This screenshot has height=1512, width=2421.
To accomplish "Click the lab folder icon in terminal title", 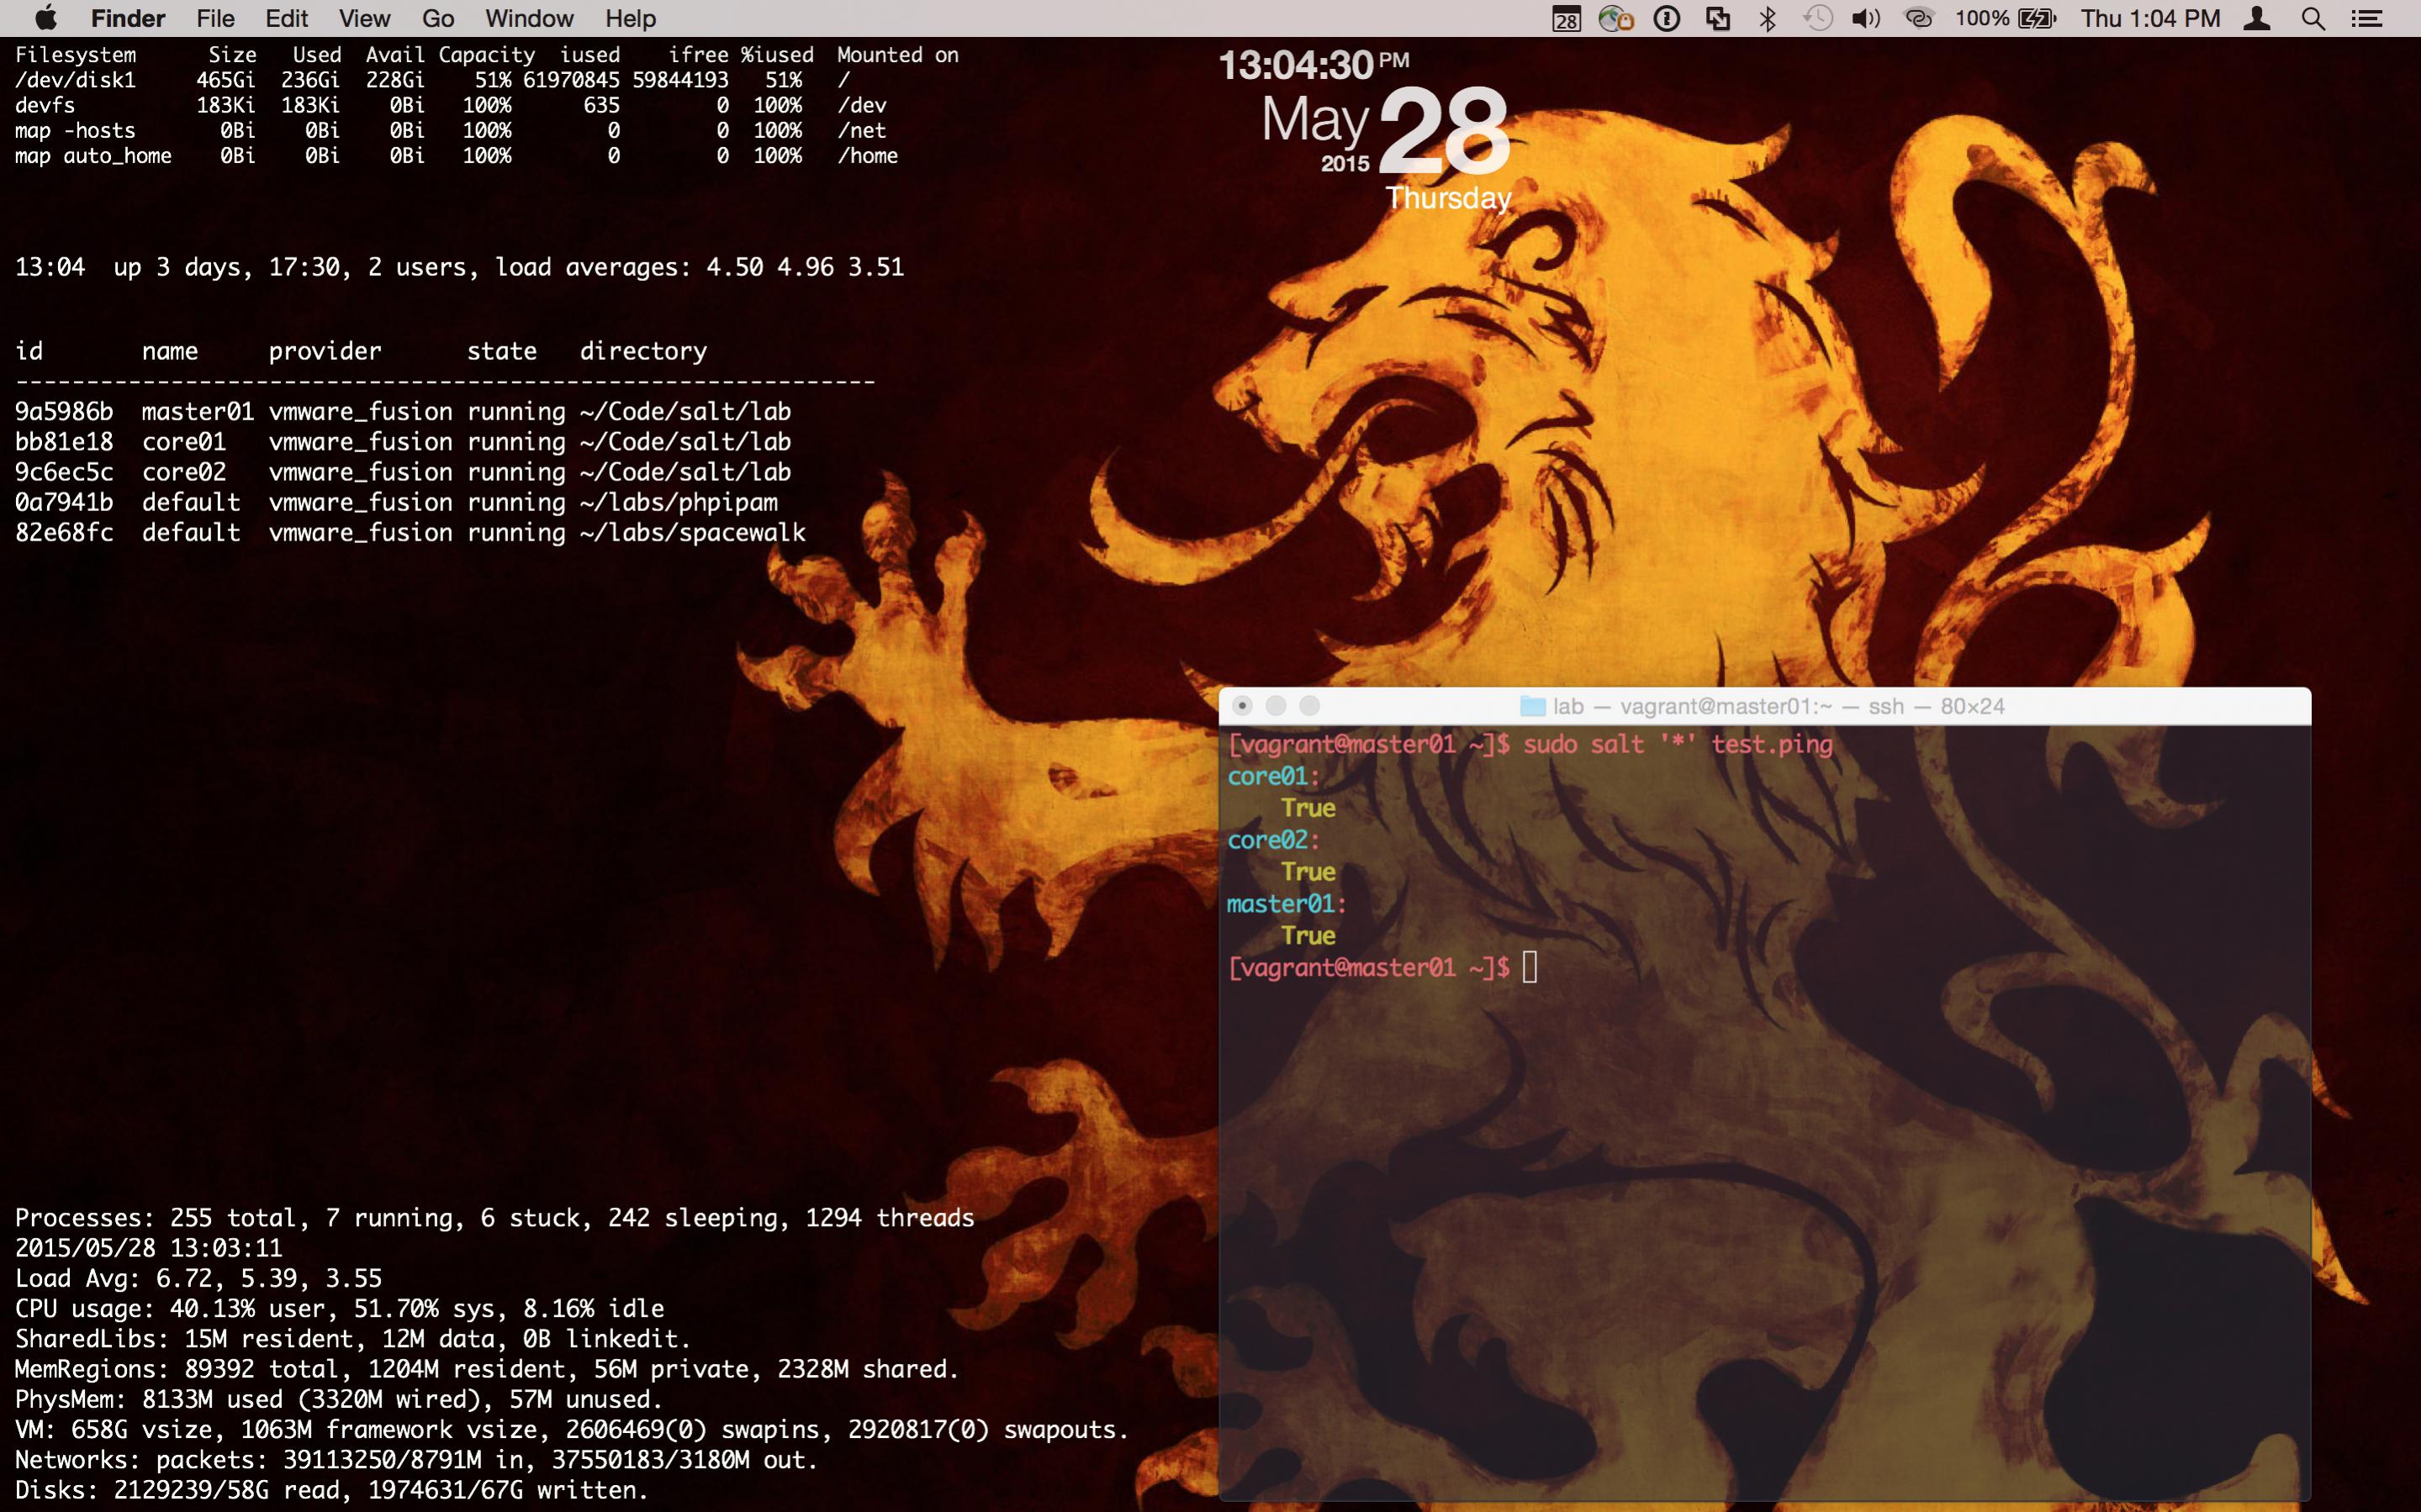I will pyautogui.click(x=1533, y=706).
